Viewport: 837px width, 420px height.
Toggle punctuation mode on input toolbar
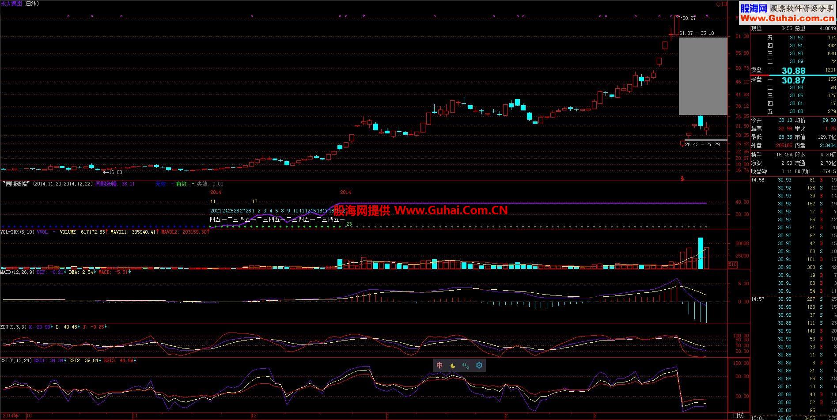pos(466,365)
